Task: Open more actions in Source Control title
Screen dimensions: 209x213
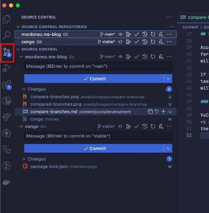Action: [x=169, y=17]
